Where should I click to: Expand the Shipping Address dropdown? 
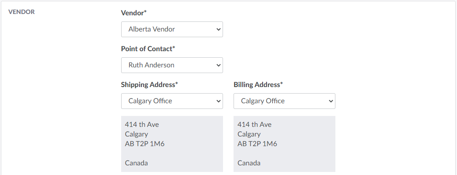click(172, 101)
